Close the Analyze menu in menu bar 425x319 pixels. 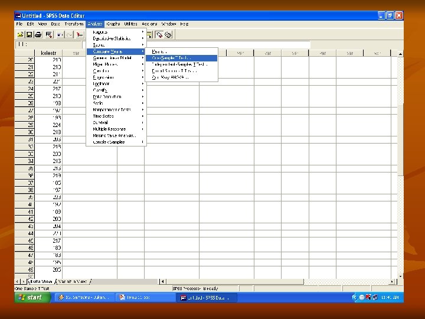(x=95, y=24)
